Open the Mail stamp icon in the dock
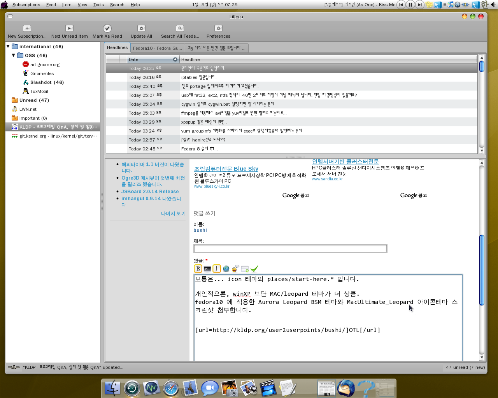Viewport: 498px width, 398px height. tap(190, 388)
